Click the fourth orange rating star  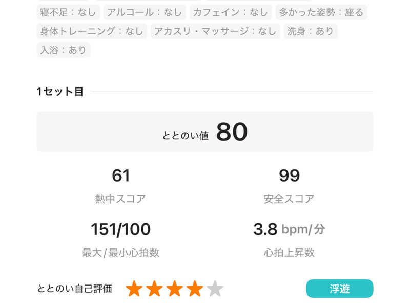(x=195, y=289)
